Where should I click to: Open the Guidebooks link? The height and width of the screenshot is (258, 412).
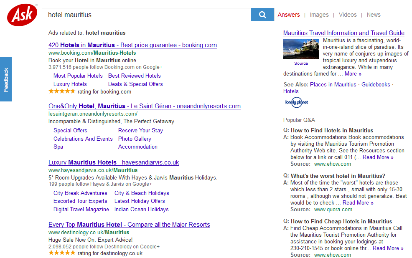pos(376,84)
